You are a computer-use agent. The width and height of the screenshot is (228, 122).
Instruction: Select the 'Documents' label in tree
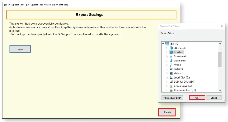tap(180, 56)
